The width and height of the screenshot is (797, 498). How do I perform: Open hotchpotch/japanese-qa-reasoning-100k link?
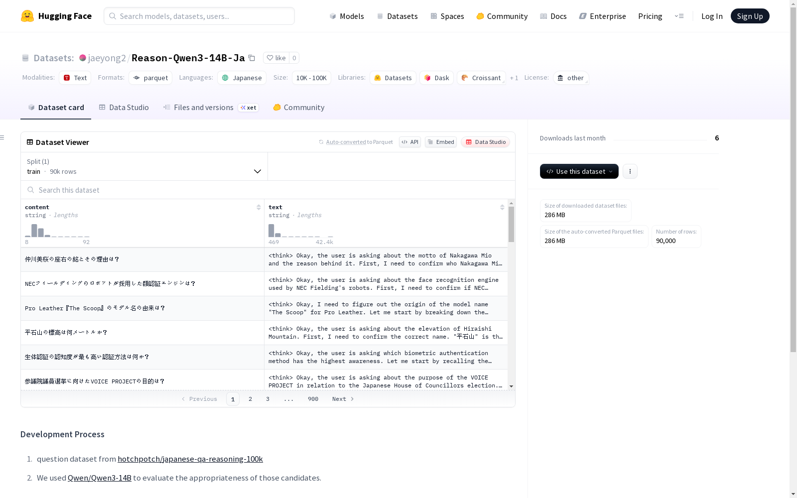190,459
